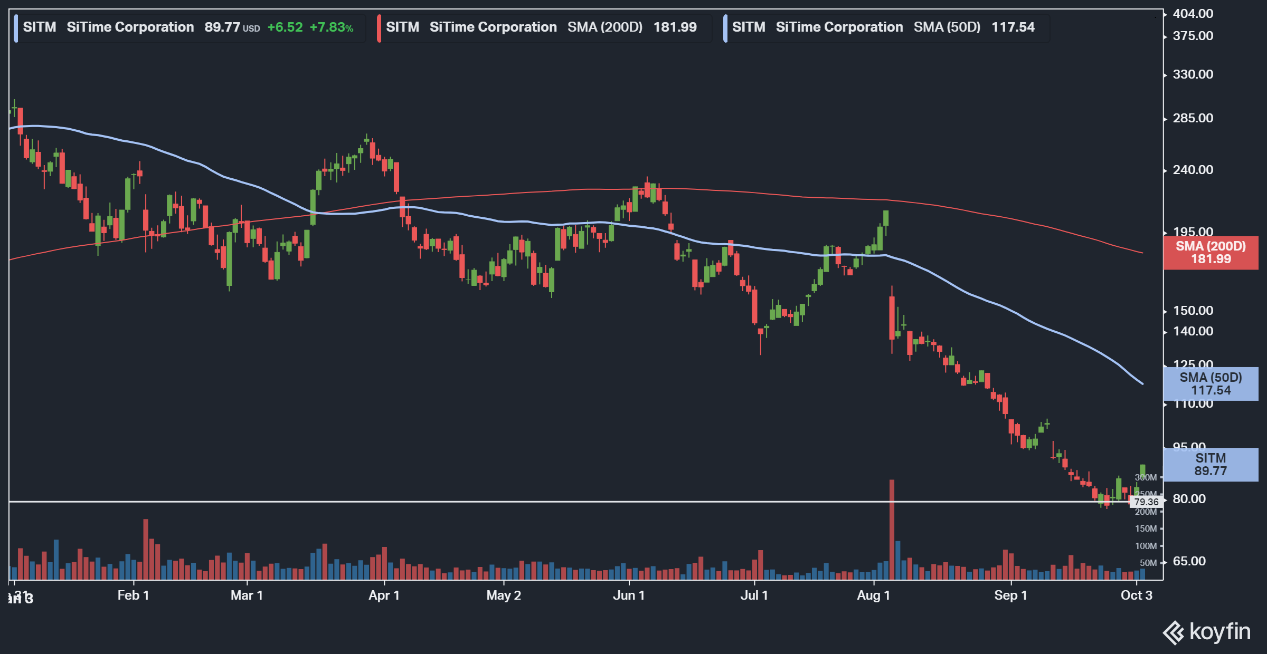The height and width of the screenshot is (654, 1267).
Task: Click the koyfin logo icon
Action: (1174, 632)
